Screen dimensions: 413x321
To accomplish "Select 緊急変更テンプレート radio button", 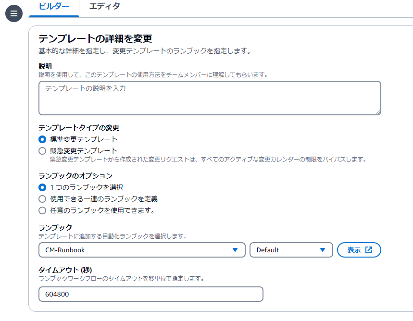I will (42, 150).
